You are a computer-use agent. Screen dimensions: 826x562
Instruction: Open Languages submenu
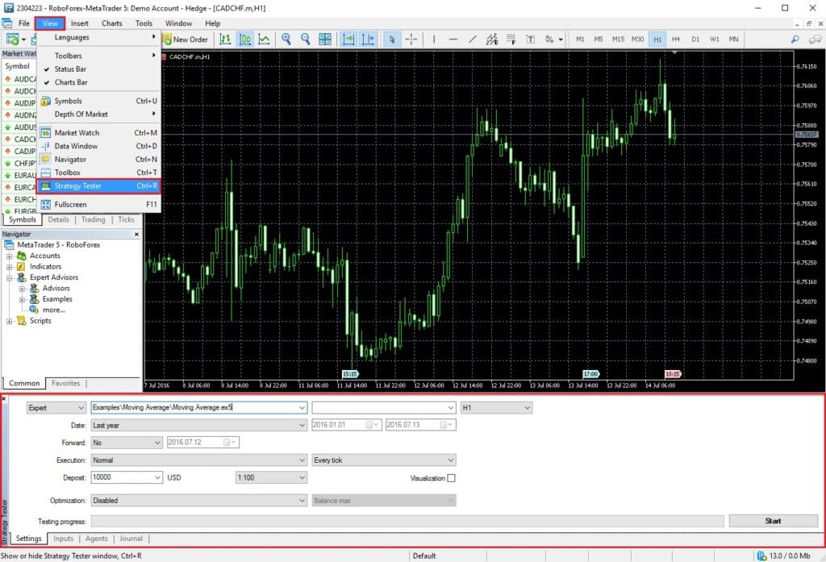tap(98, 37)
